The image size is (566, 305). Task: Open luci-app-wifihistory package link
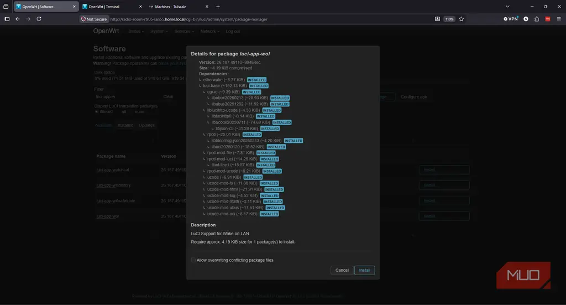coord(113,185)
